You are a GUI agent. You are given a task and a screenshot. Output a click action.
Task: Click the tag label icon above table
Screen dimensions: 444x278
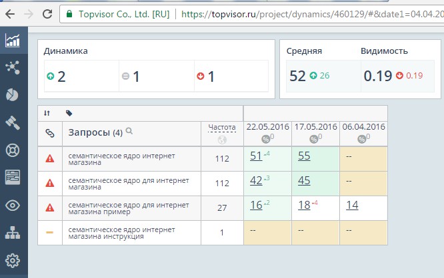pos(69,113)
